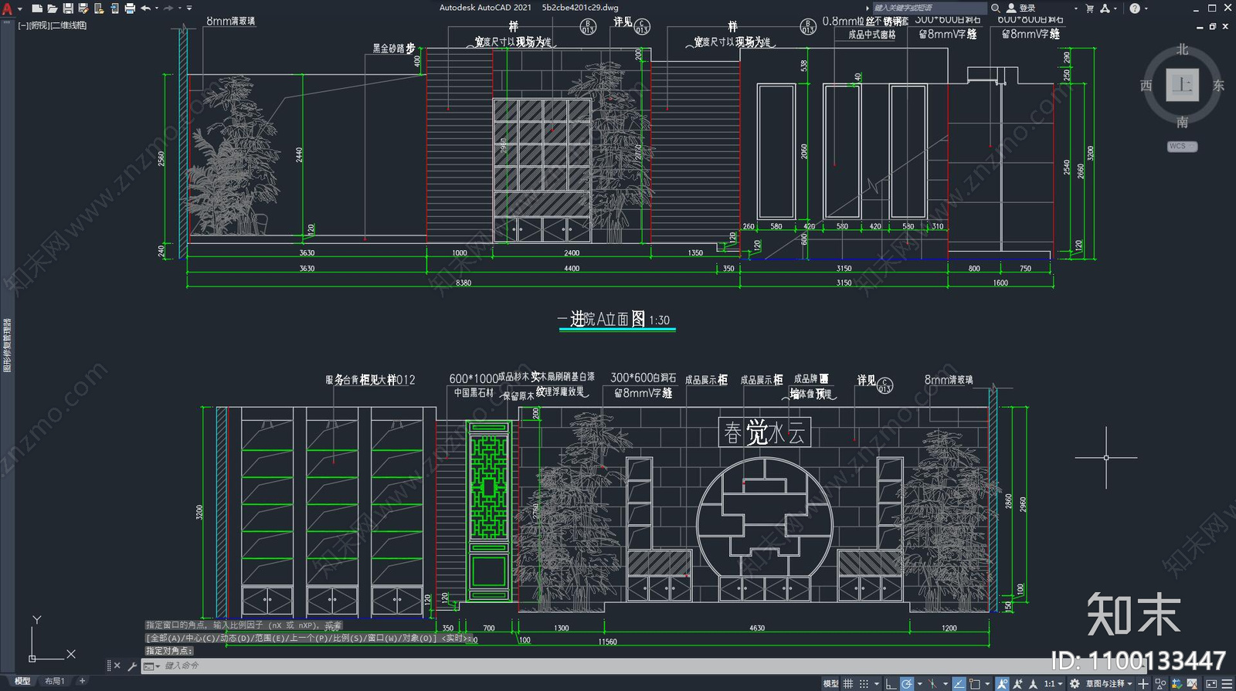
Task: Open the Help question mark icon
Action: [1135, 8]
